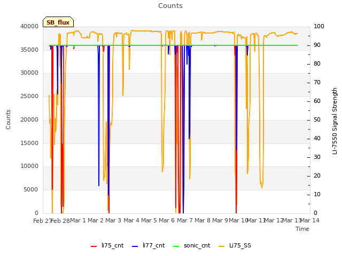Select the sonic_cnt legend label

tap(197, 246)
